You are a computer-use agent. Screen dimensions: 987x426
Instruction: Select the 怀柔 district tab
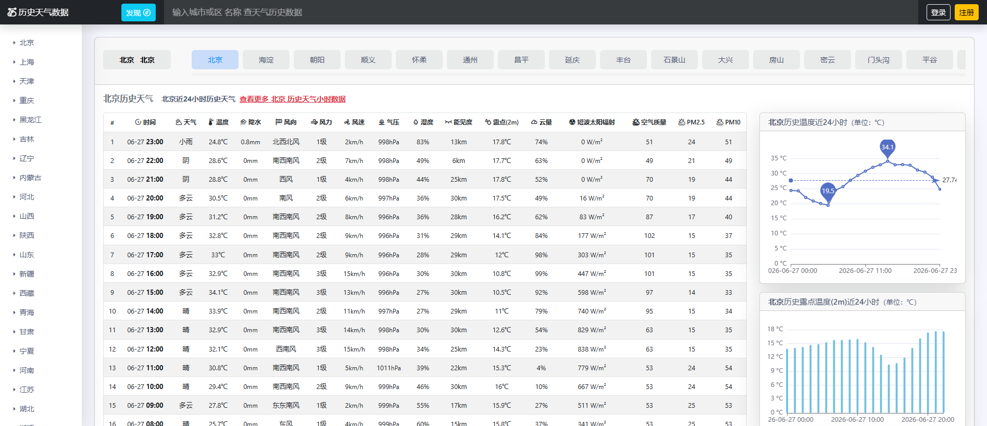point(419,60)
